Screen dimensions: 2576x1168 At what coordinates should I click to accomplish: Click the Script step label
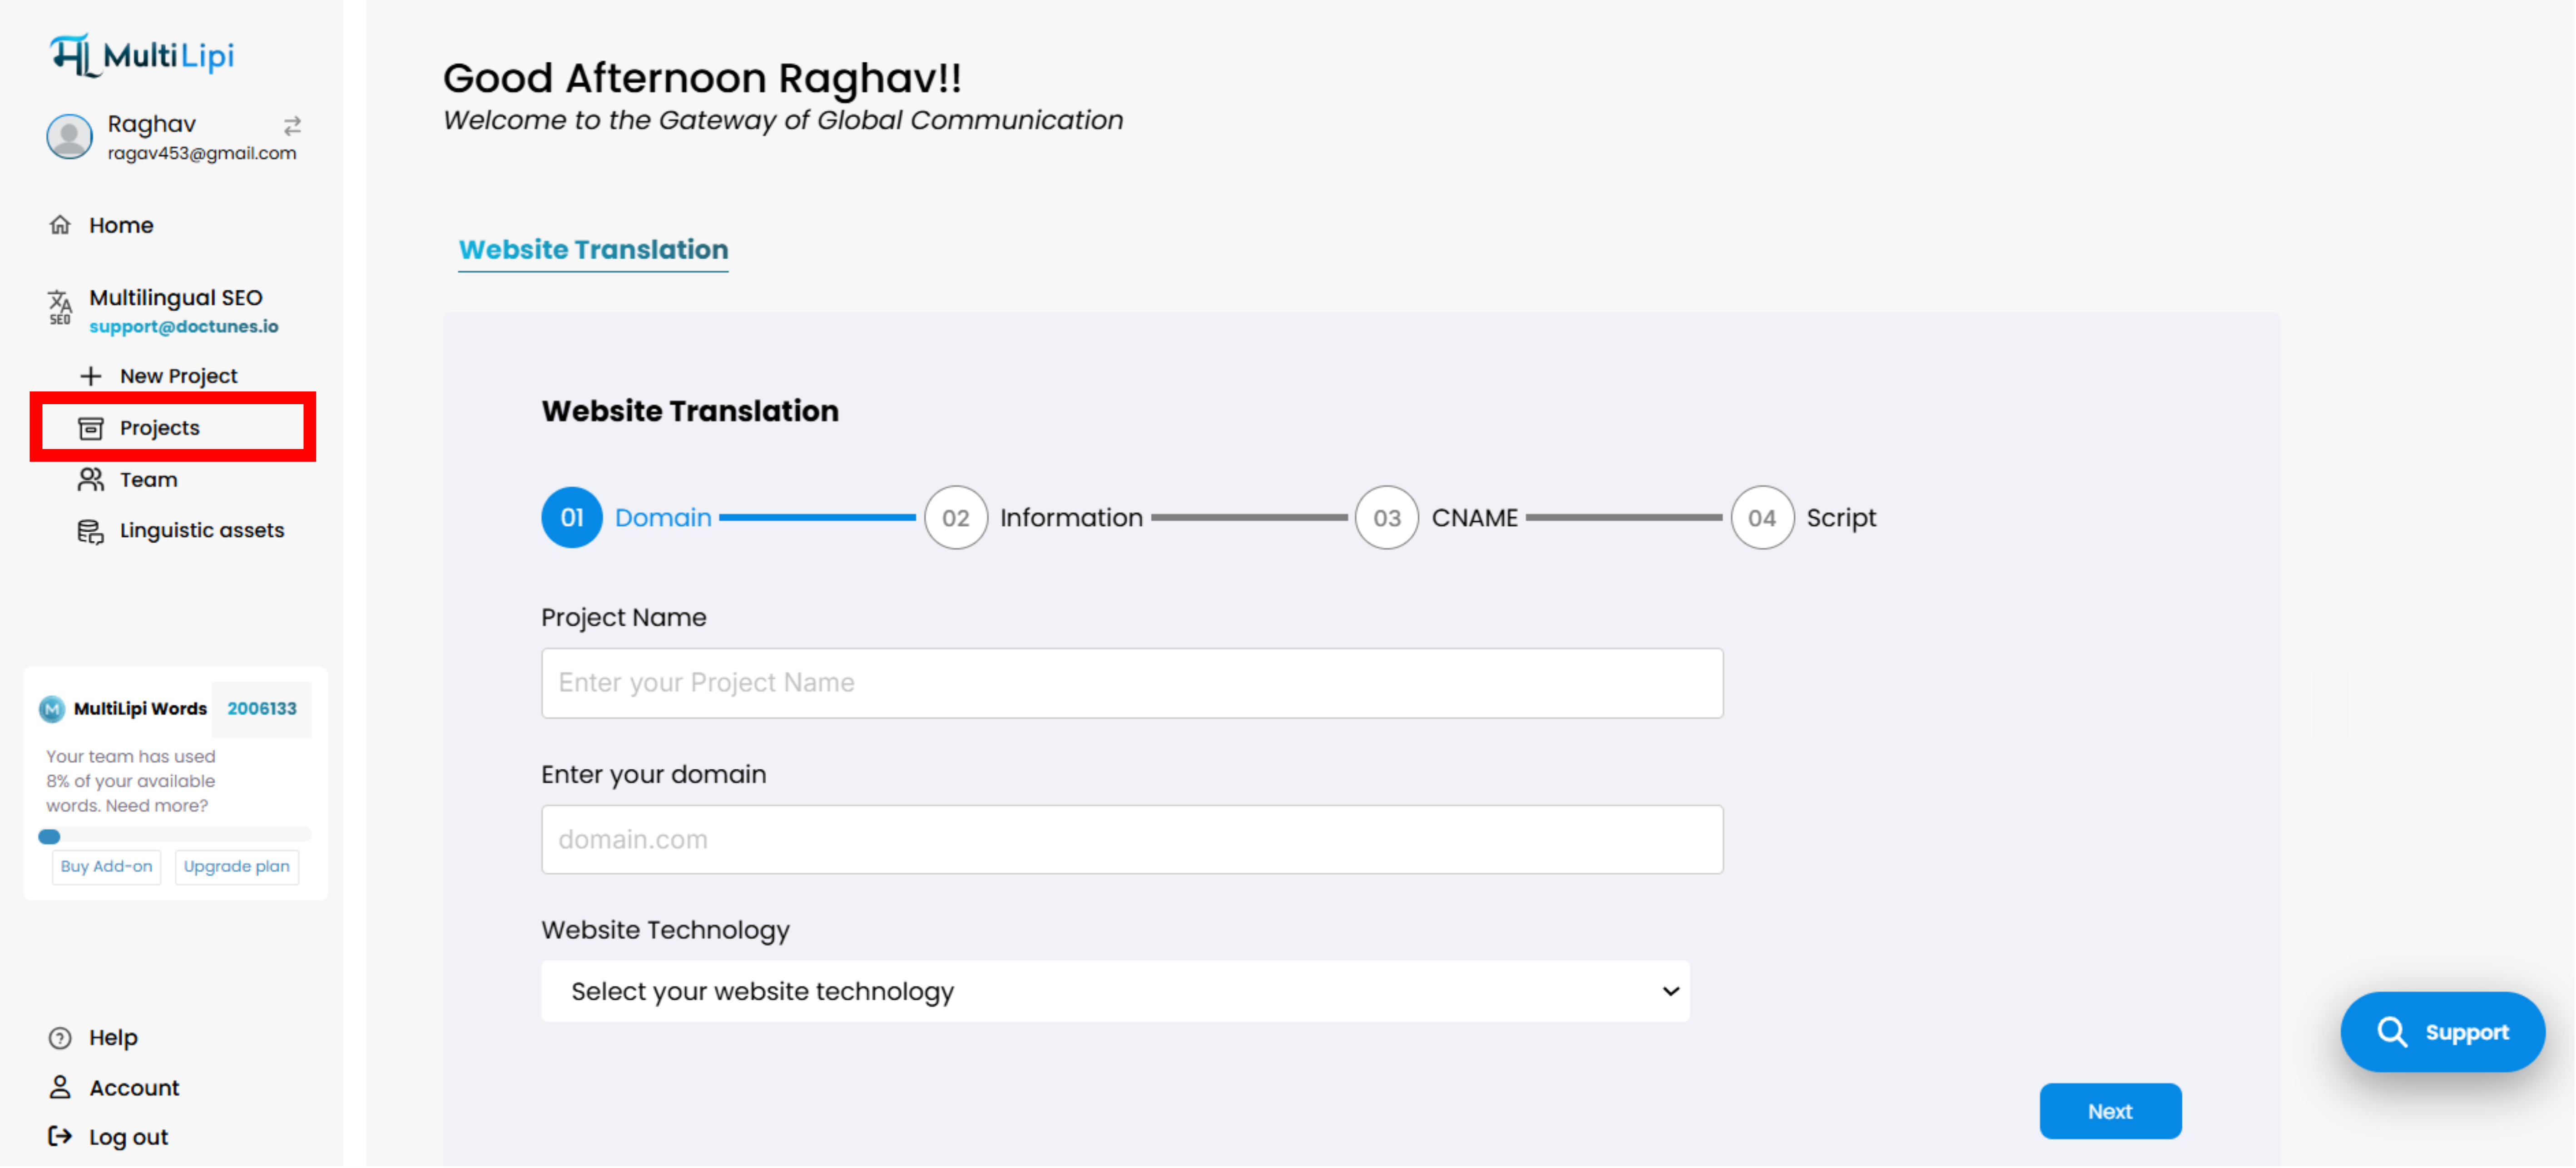coord(1841,518)
